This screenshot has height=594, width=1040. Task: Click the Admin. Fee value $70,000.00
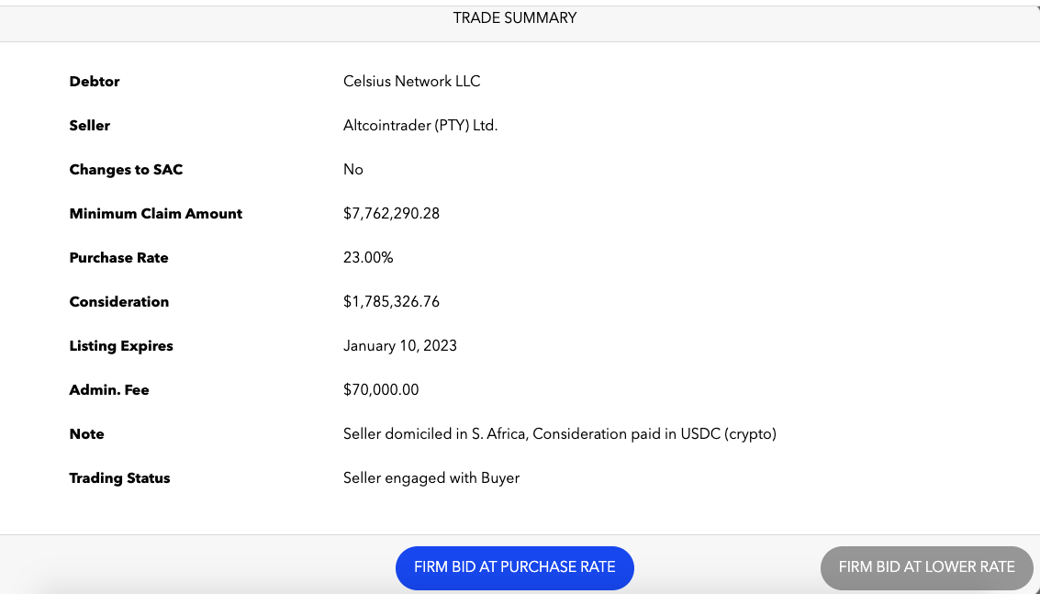click(381, 389)
